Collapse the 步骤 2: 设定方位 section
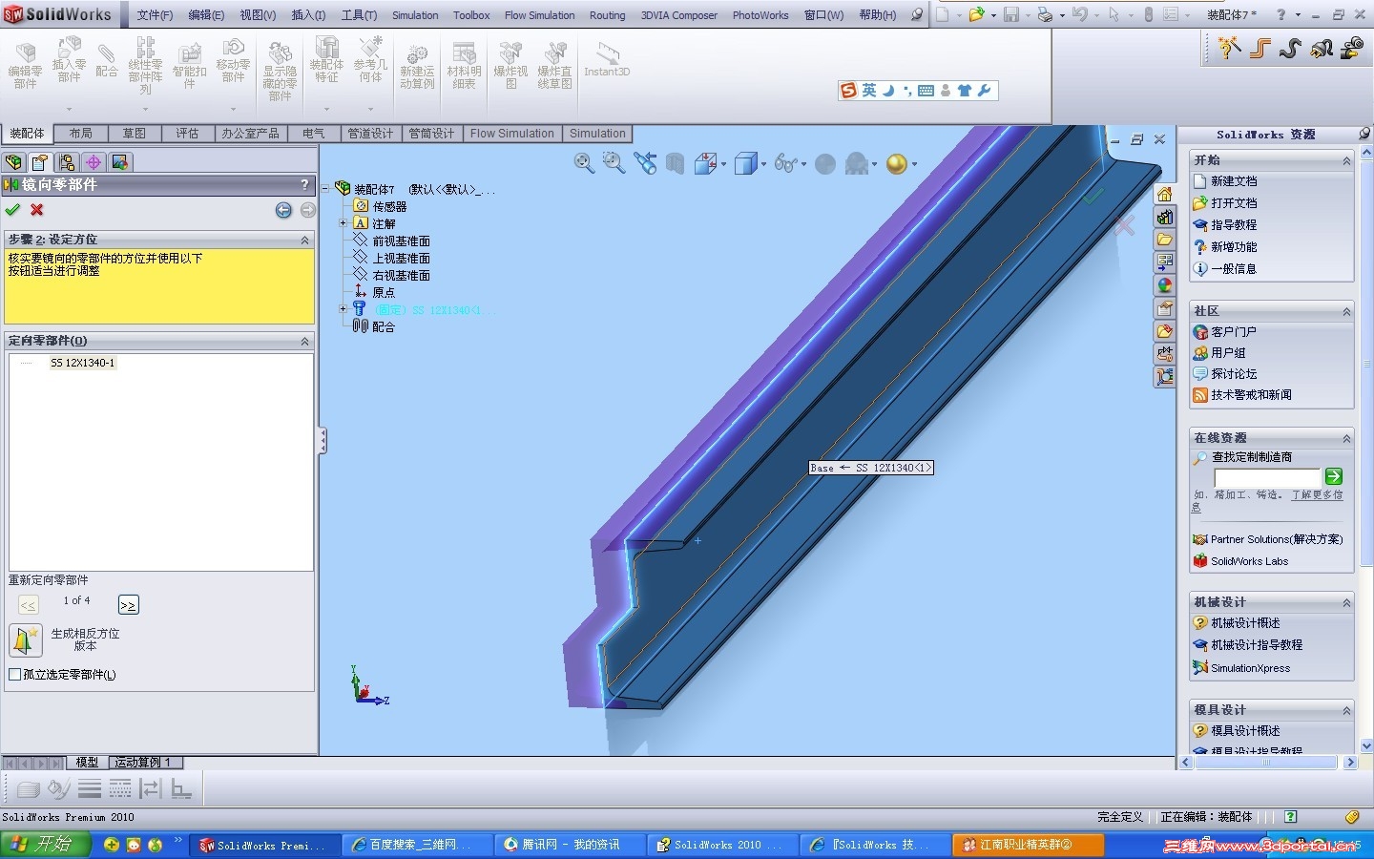The width and height of the screenshot is (1374, 859). [305, 240]
